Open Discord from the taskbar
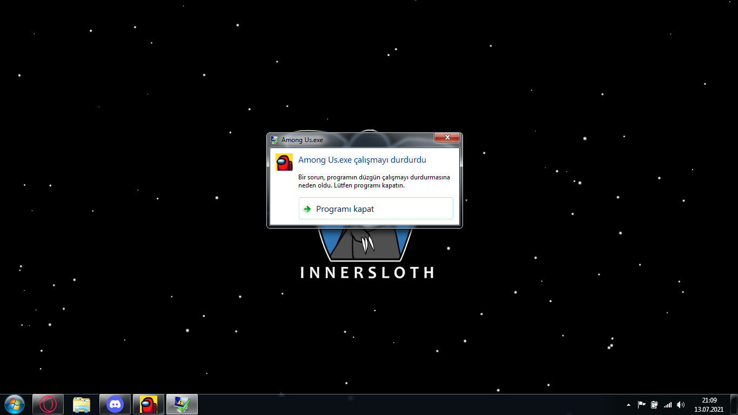Viewport: 738px width, 415px height. pyautogui.click(x=115, y=404)
